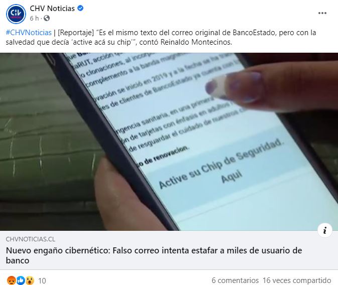The width and height of the screenshot is (338, 285).
Task: Click the public globe audience icon
Action: [47, 18]
